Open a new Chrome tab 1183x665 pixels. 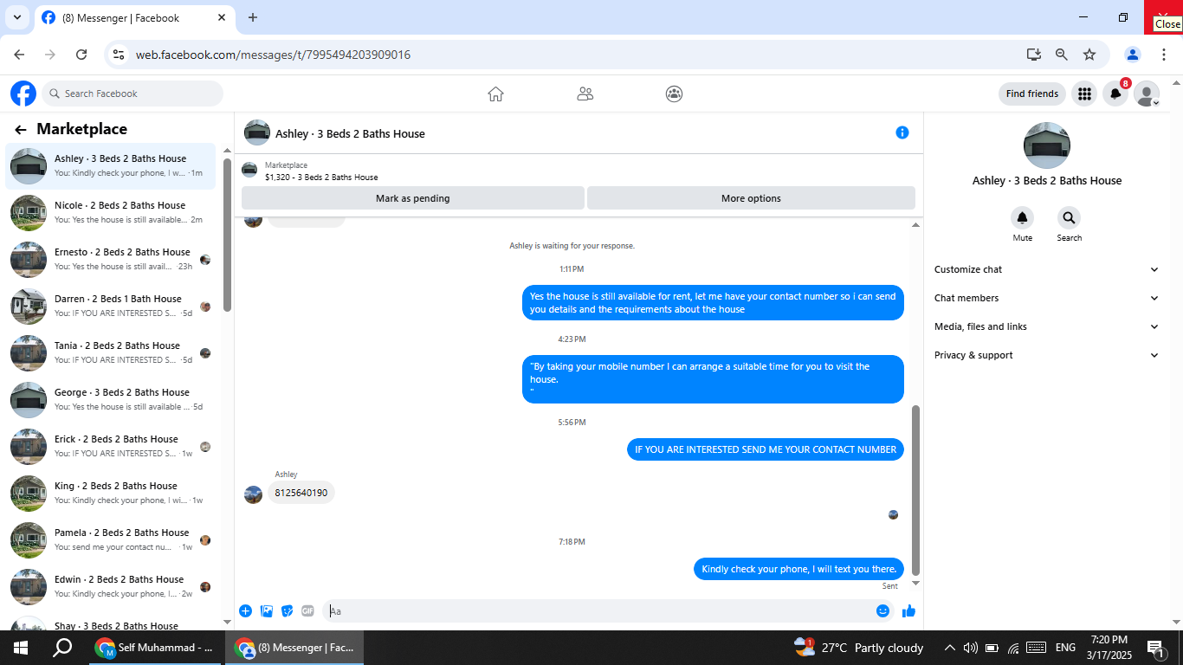(x=253, y=17)
